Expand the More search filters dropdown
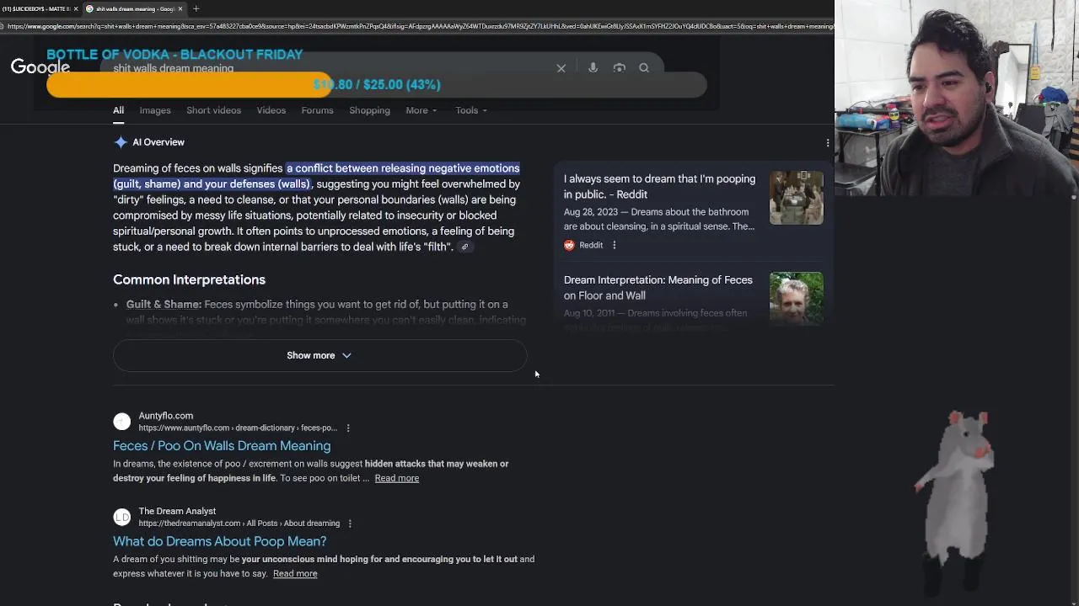Screen dimensions: 1079x606 (421, 110)
